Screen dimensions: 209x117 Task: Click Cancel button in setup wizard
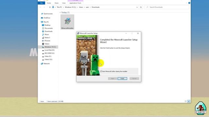pyautogui.click(x=134, y=79)
